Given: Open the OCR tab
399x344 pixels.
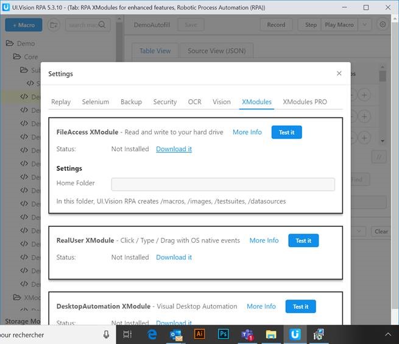Looking at the screenshot, I should [195, 102].
